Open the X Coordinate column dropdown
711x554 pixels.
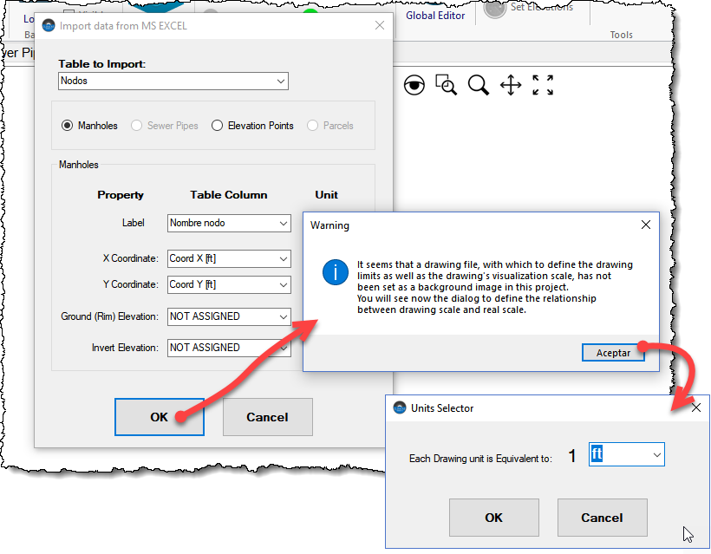coord(229,258)
